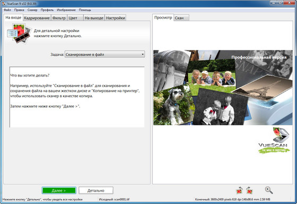The width and height of the screenshot is (297, 204).
Task: Switch to the Скан tab
Action: point(181,18)
